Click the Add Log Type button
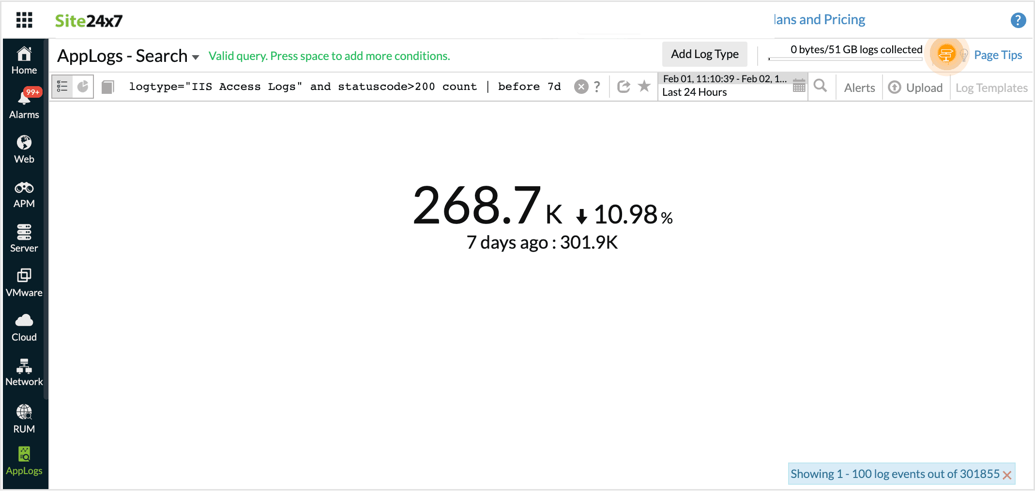The height and width of the screenshot is (492, 1035). click(704, 54)
